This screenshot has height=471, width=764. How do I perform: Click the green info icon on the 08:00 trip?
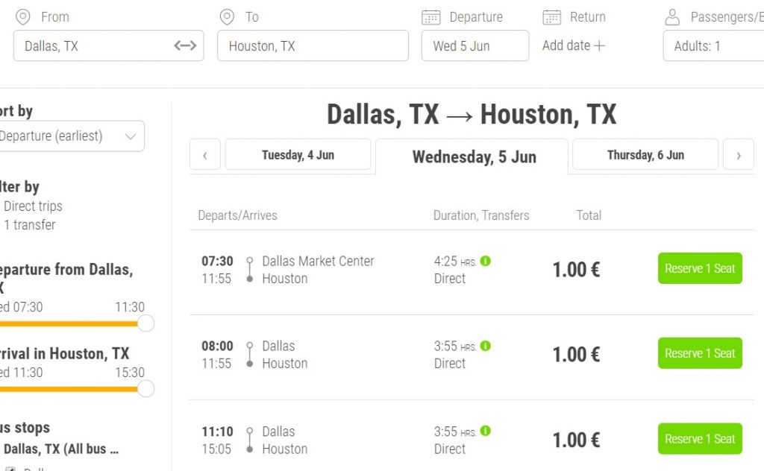[485, 347]
